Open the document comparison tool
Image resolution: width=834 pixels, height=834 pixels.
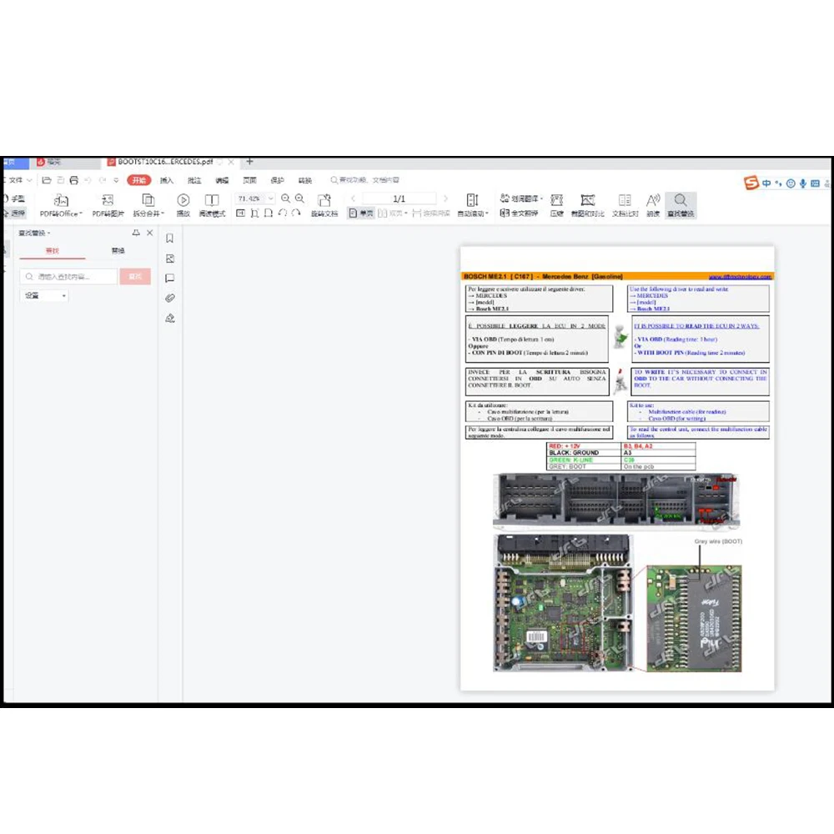pyautogui.click(x=625, y=205)
